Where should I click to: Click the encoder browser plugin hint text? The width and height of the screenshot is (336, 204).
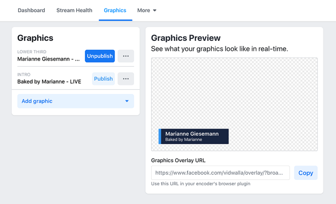pos(201,184)
